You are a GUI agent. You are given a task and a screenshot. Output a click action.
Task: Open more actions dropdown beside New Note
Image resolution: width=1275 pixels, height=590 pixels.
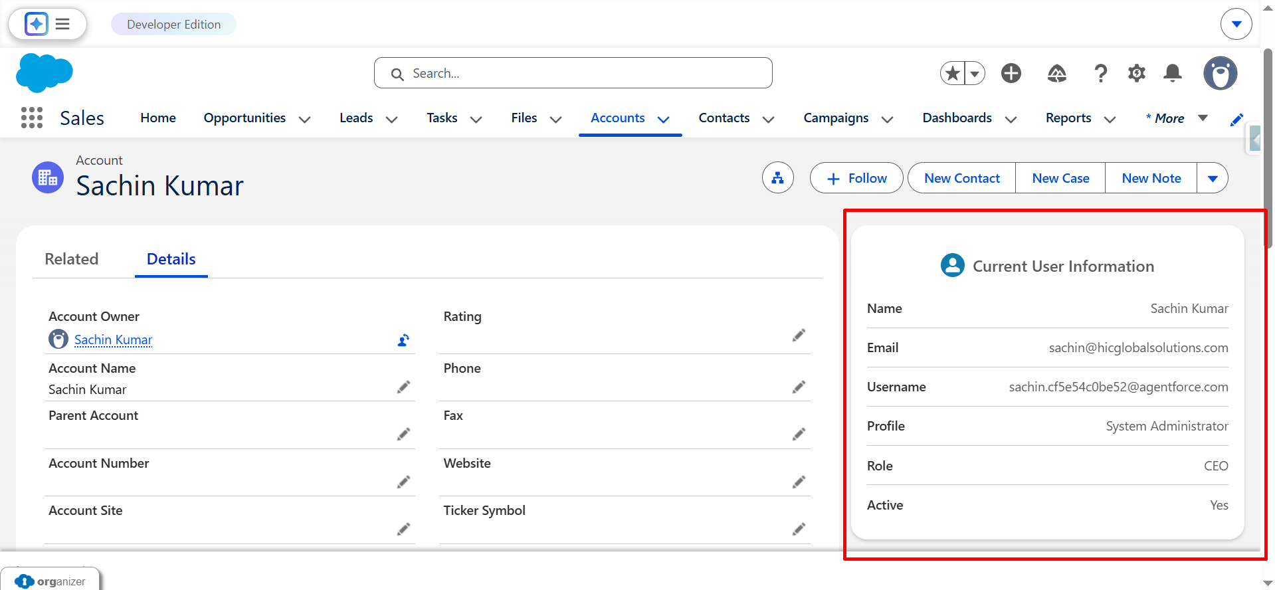pyautogui.click(x=1213, y=178)
